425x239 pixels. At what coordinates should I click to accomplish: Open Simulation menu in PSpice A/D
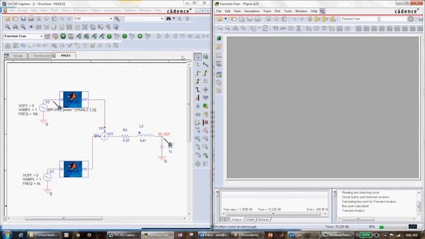click(252, 11)
